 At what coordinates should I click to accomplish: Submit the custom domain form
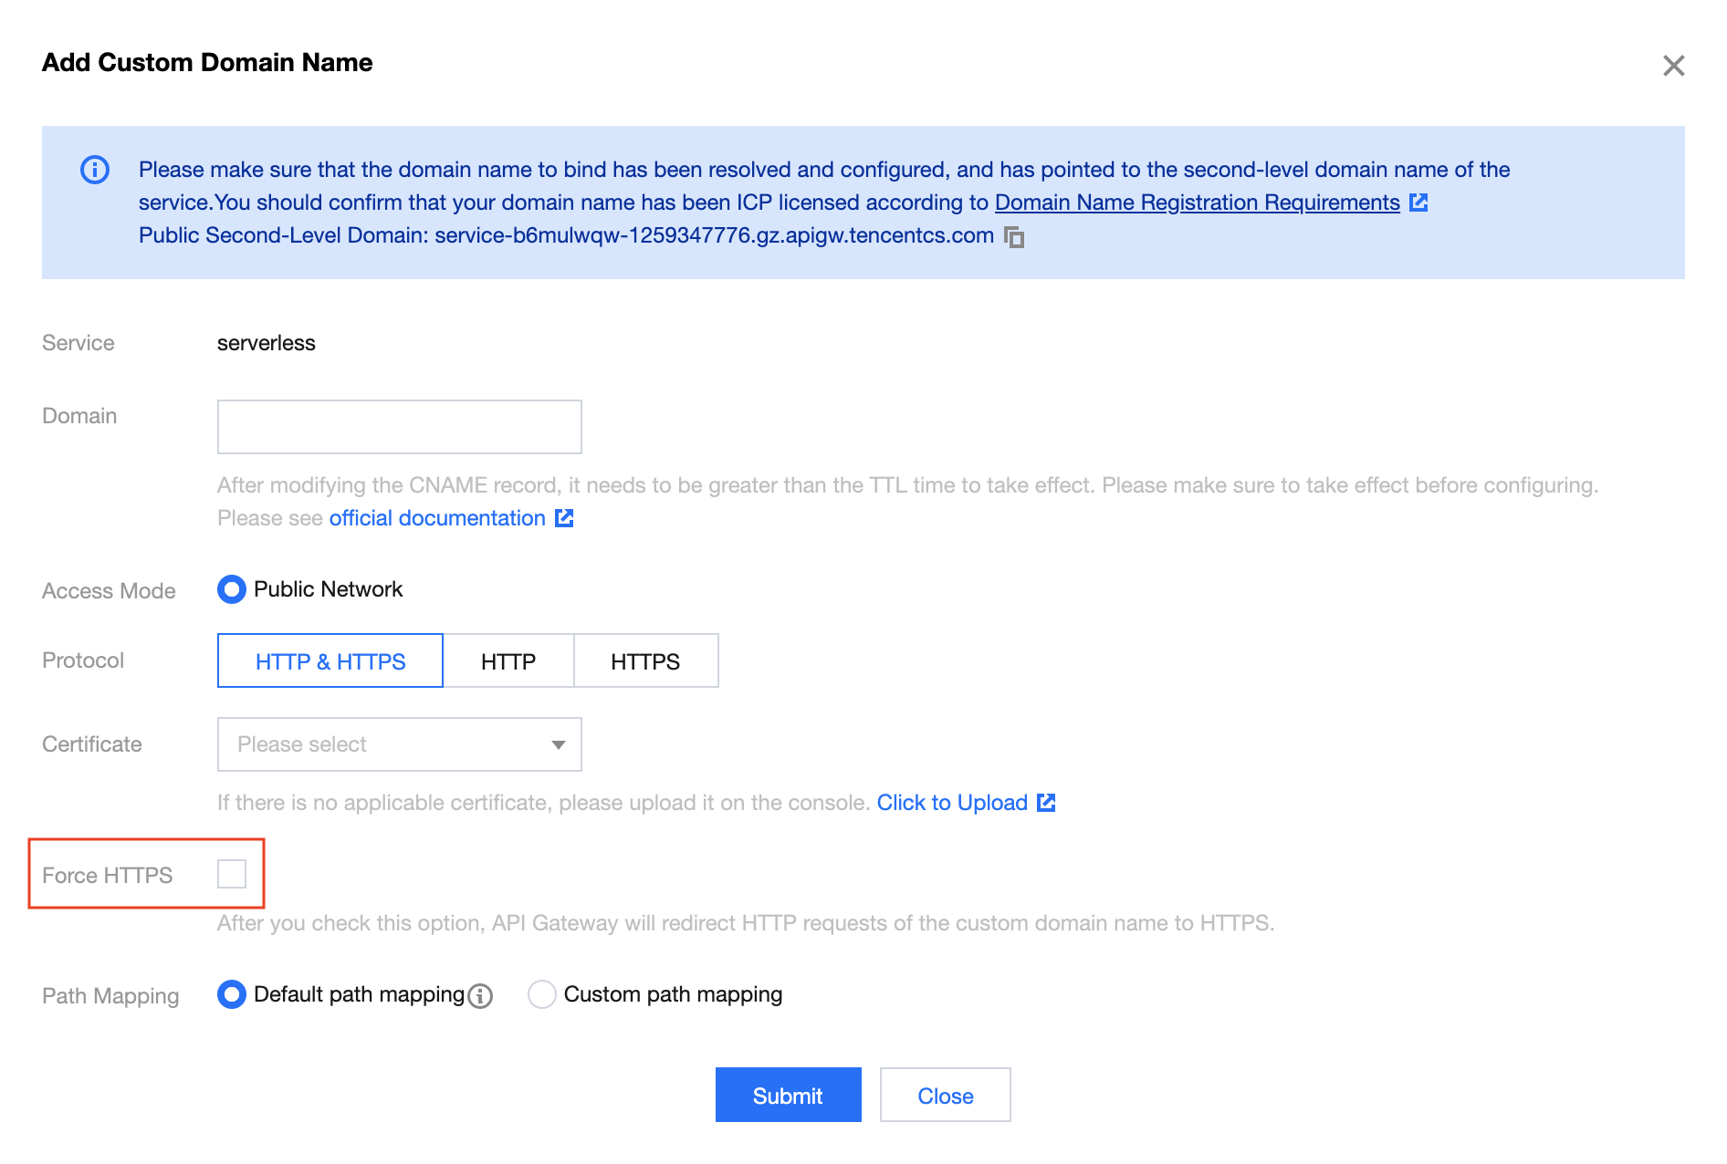(x=788, y=1096)
